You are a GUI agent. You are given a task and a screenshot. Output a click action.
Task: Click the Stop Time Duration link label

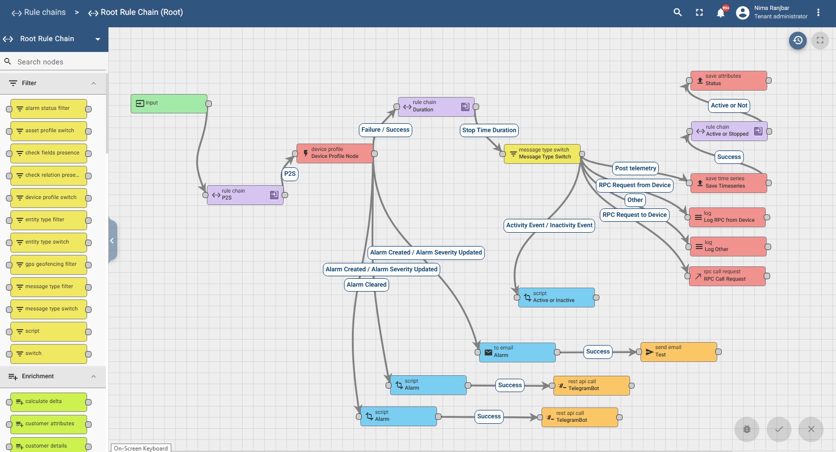[489, 130]
